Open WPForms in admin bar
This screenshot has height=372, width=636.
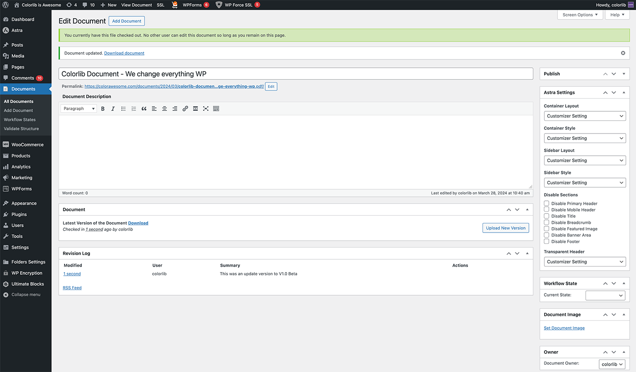tap(196, 5)
